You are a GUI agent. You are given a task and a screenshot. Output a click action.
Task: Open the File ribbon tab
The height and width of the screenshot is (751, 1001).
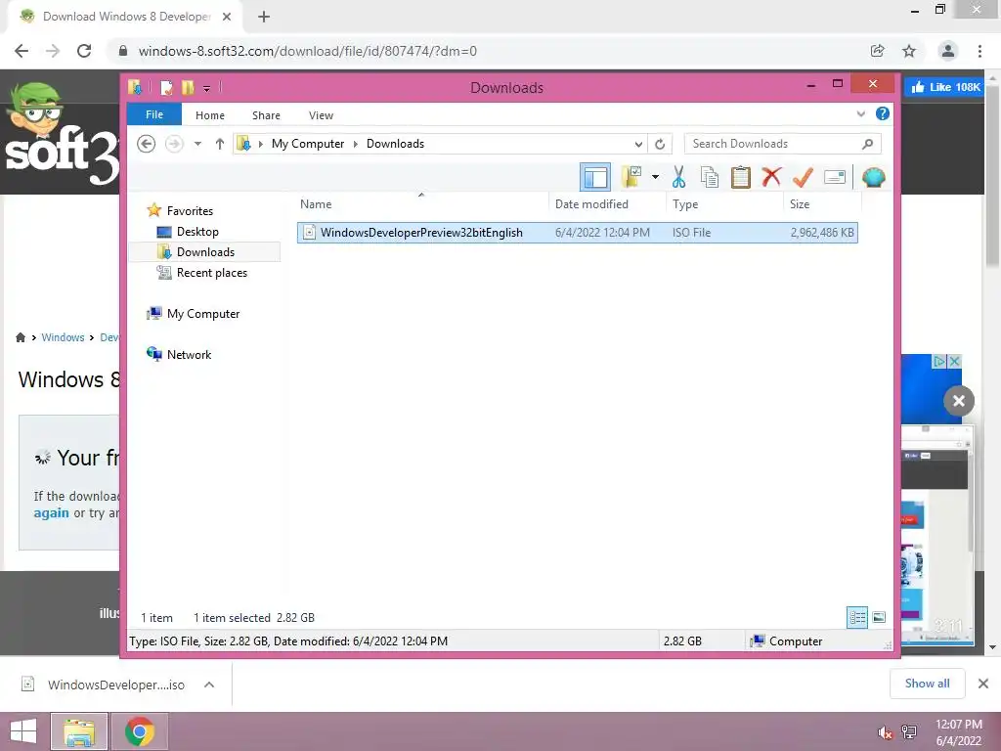(x=154, y=115)
